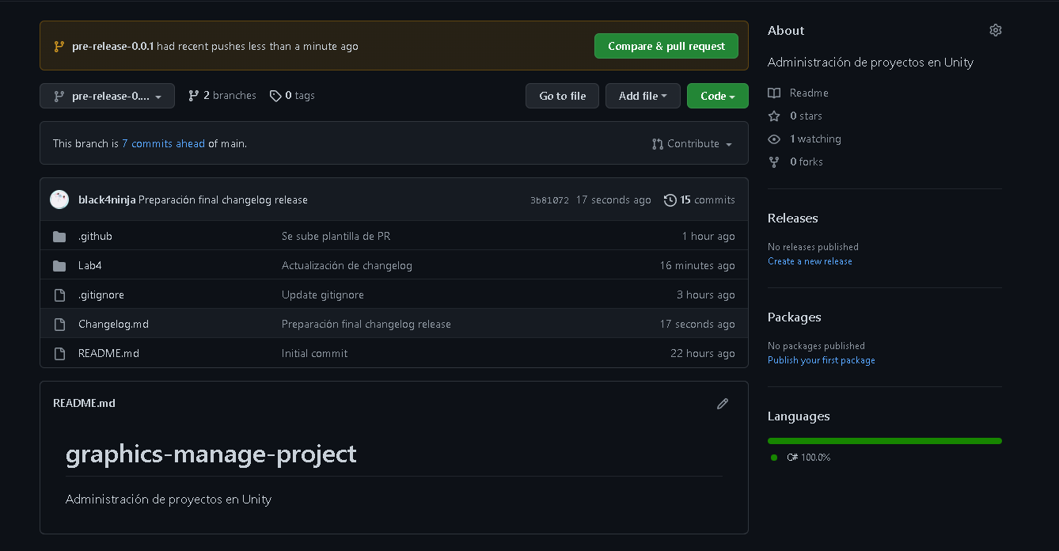This screenshot has height=551, width=1059.
Task: Click the pre-release-0.0.1 branch name in banner
Action: 113,47
